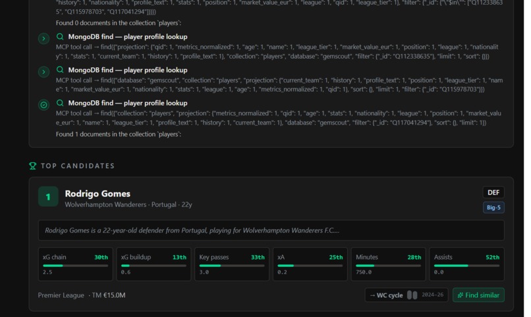The height and width of the screenshot is (317, 531).
Task: Click the Big-5 league tag
Action: click(x=493, y=207)
